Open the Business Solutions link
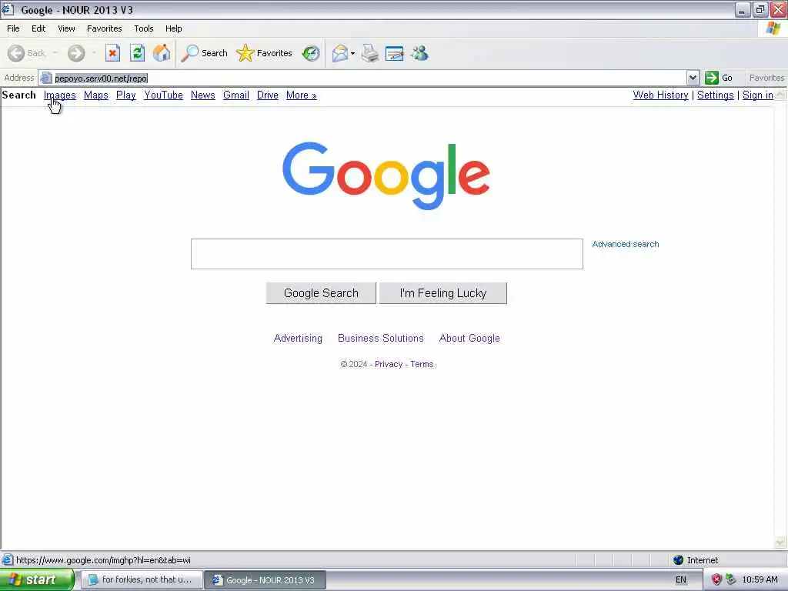This screenshot has height=591, width=788. coord(381,339)
